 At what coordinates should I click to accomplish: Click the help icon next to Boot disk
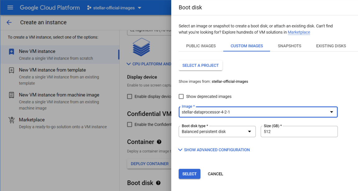[x=158, y=183]
